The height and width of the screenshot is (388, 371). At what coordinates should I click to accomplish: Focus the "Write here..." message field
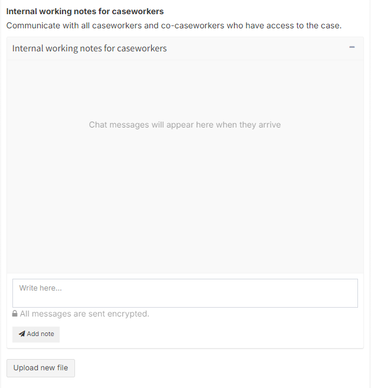pos(185,294)
